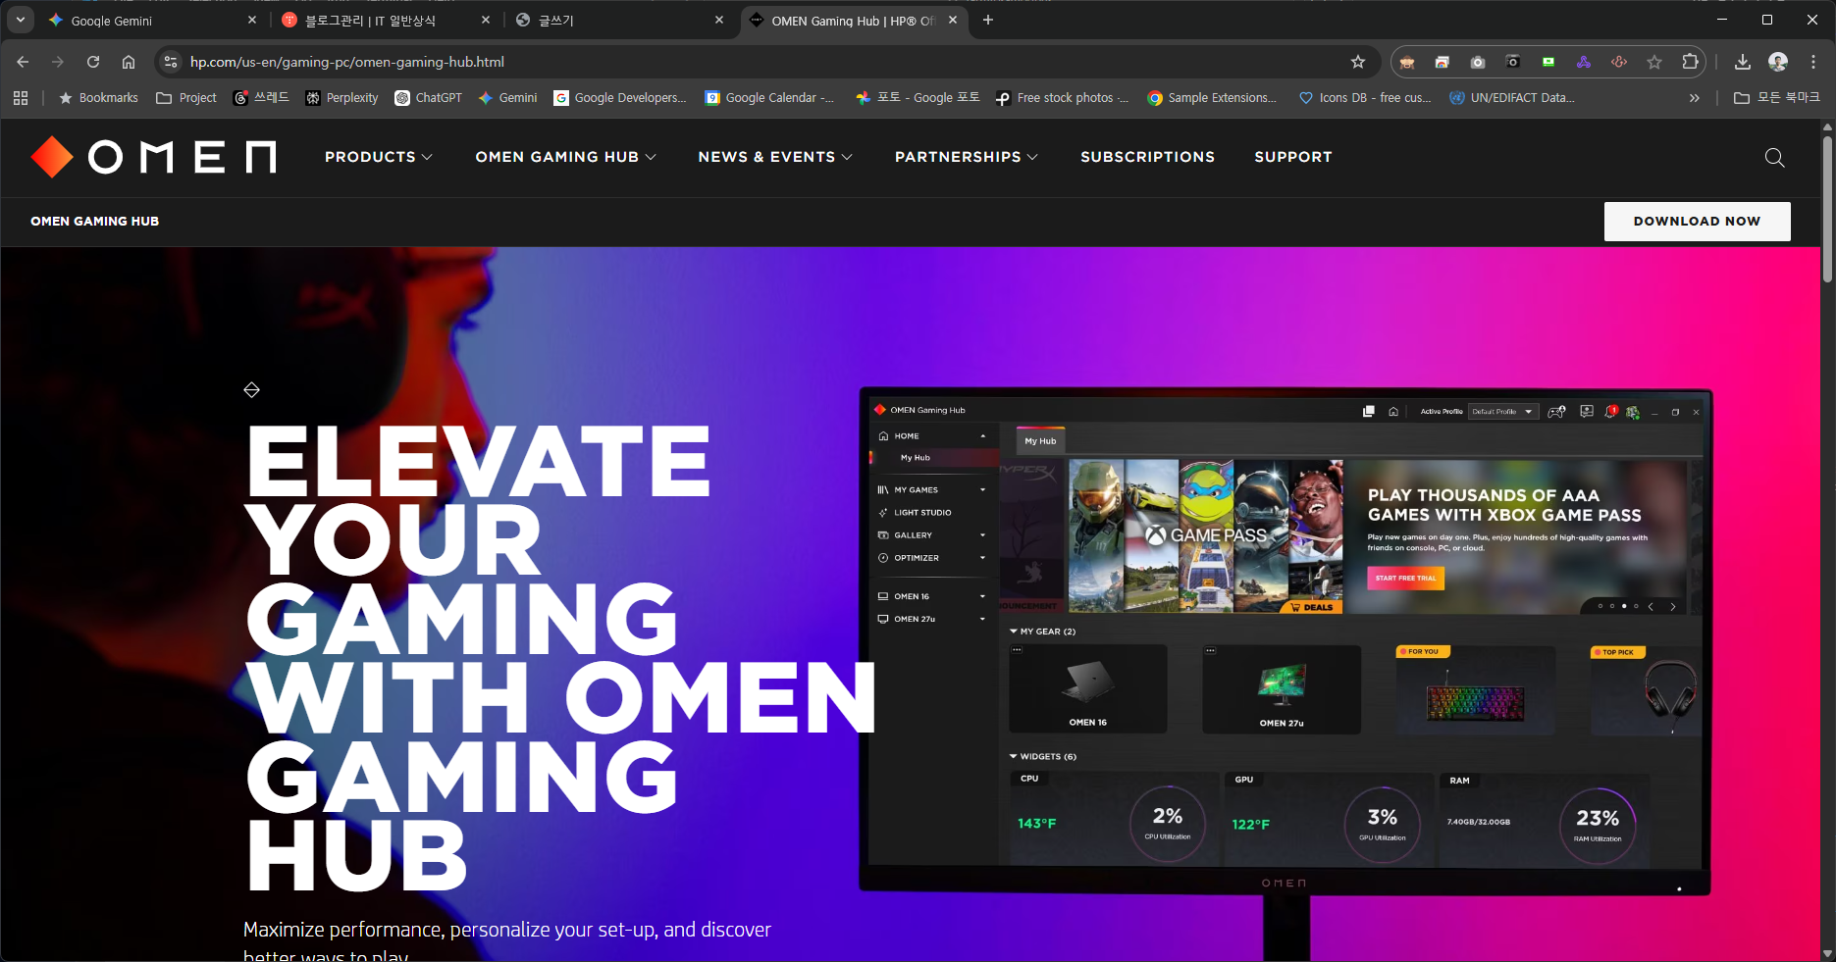Open the Bookmarks bookmark

98,98
